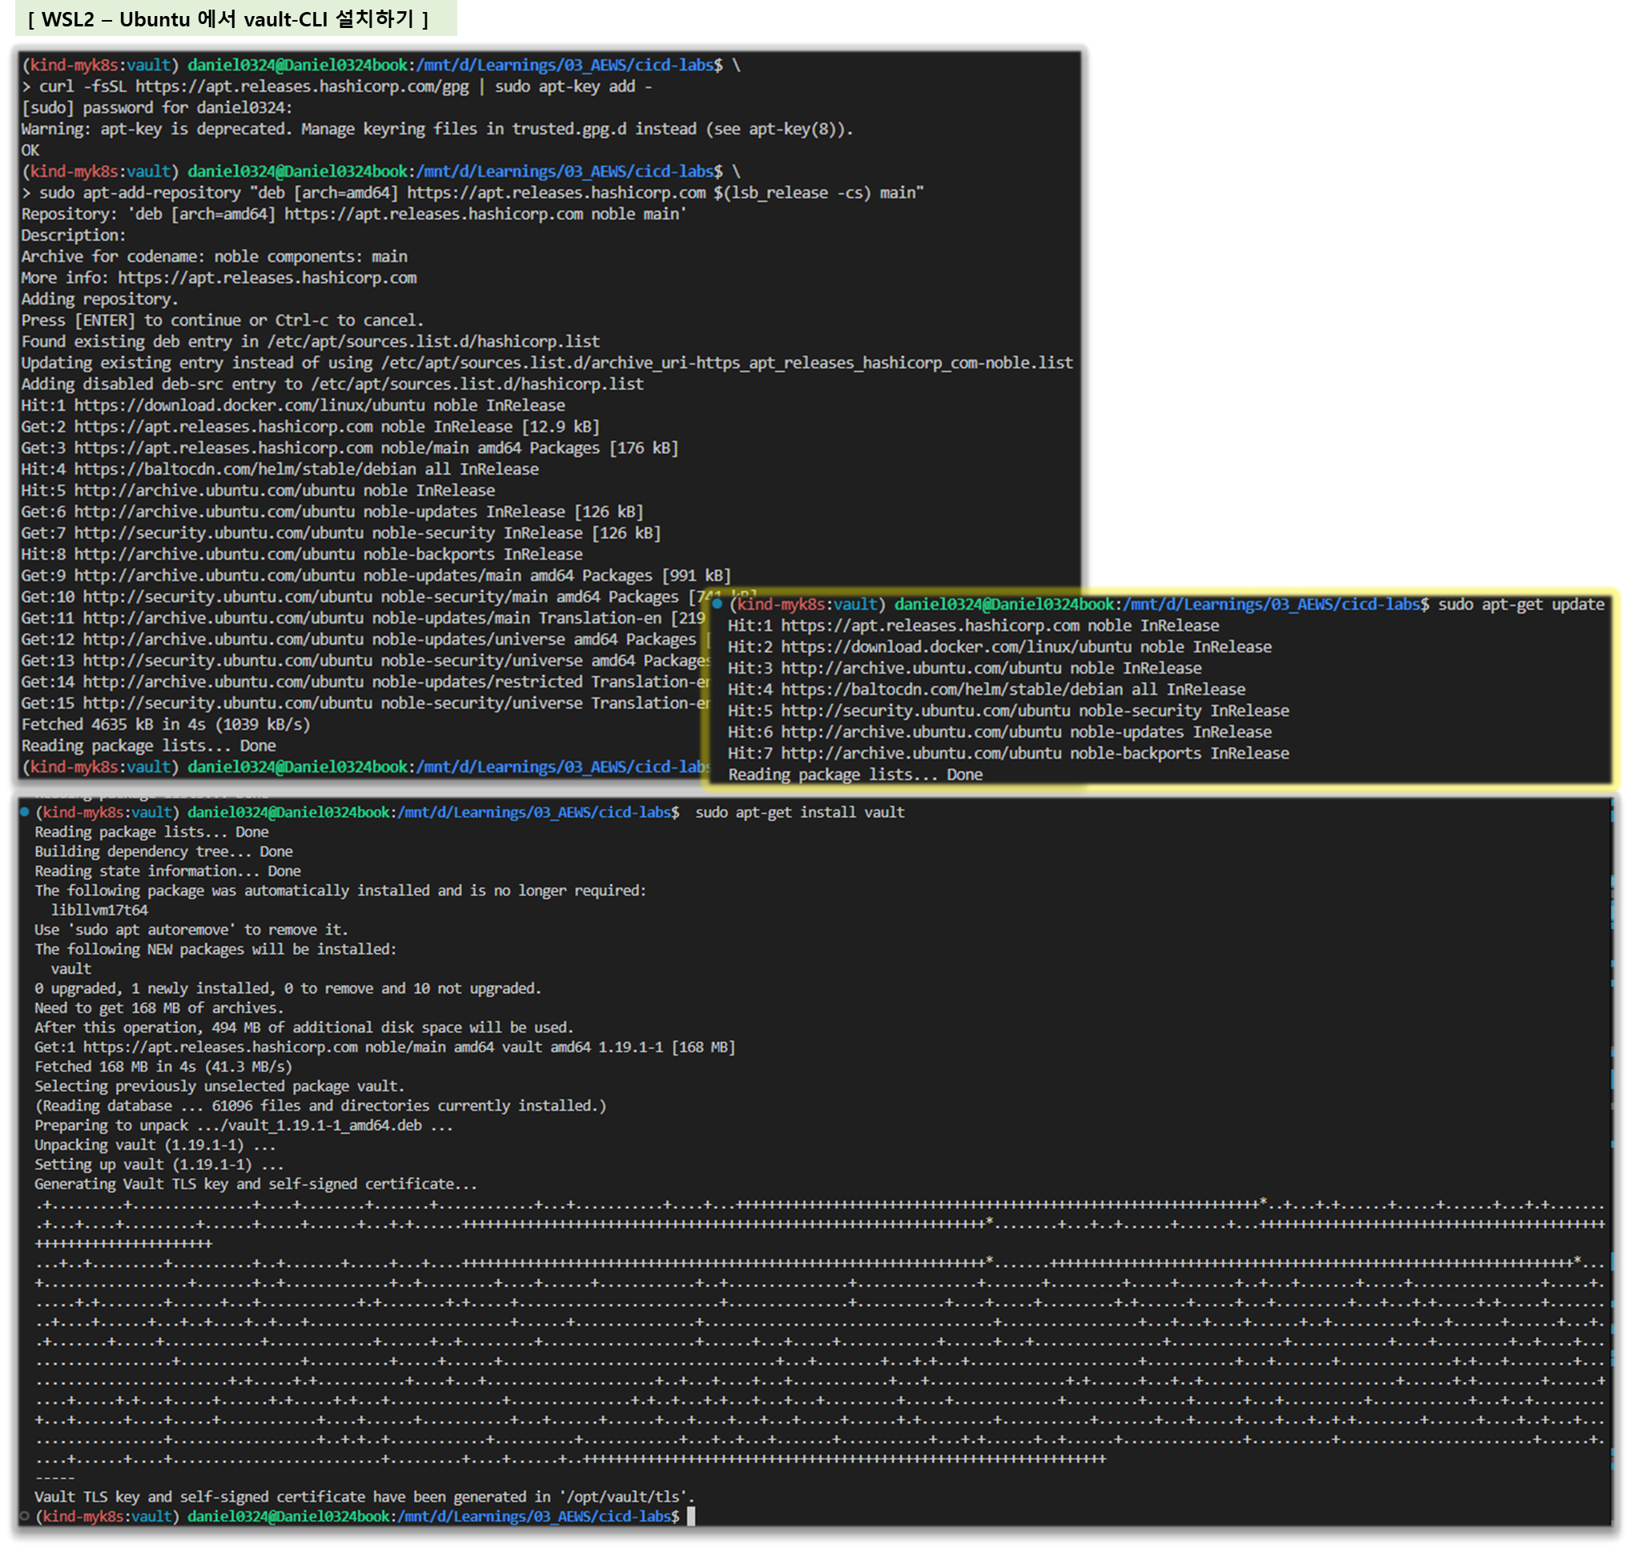This screenshot has width=1632, height=1552.
Task: Click the 'libllvm17t64' package name
Action: click(99, 910)
